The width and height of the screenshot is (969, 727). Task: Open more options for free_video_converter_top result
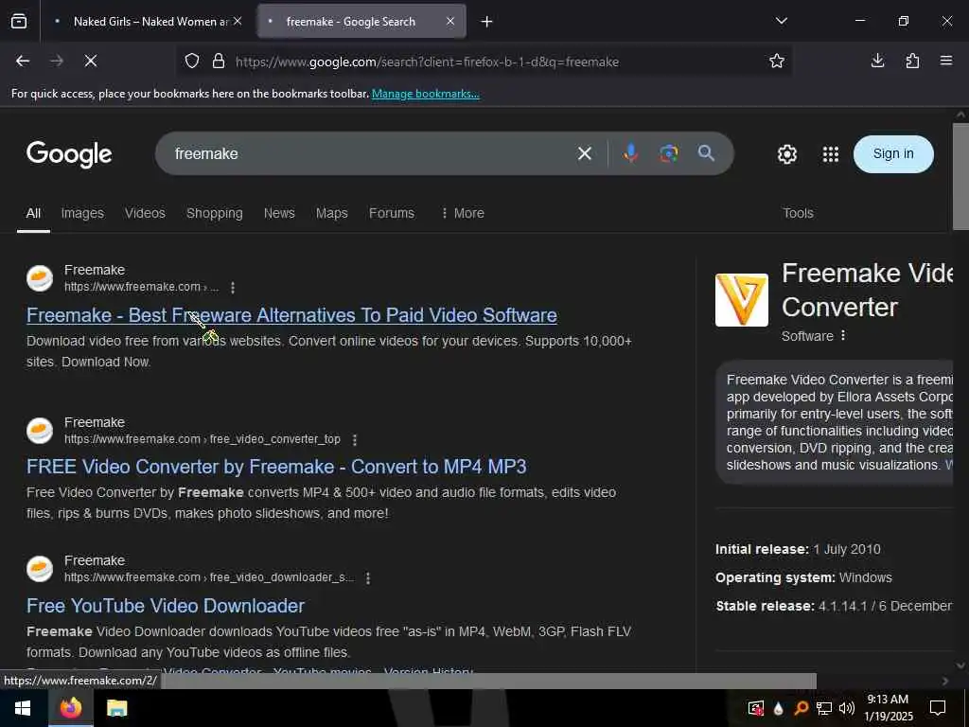(x=355, y=439)
